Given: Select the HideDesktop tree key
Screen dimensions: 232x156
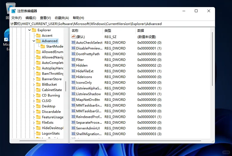Looking at the screenshot, I should coord(52,128).
